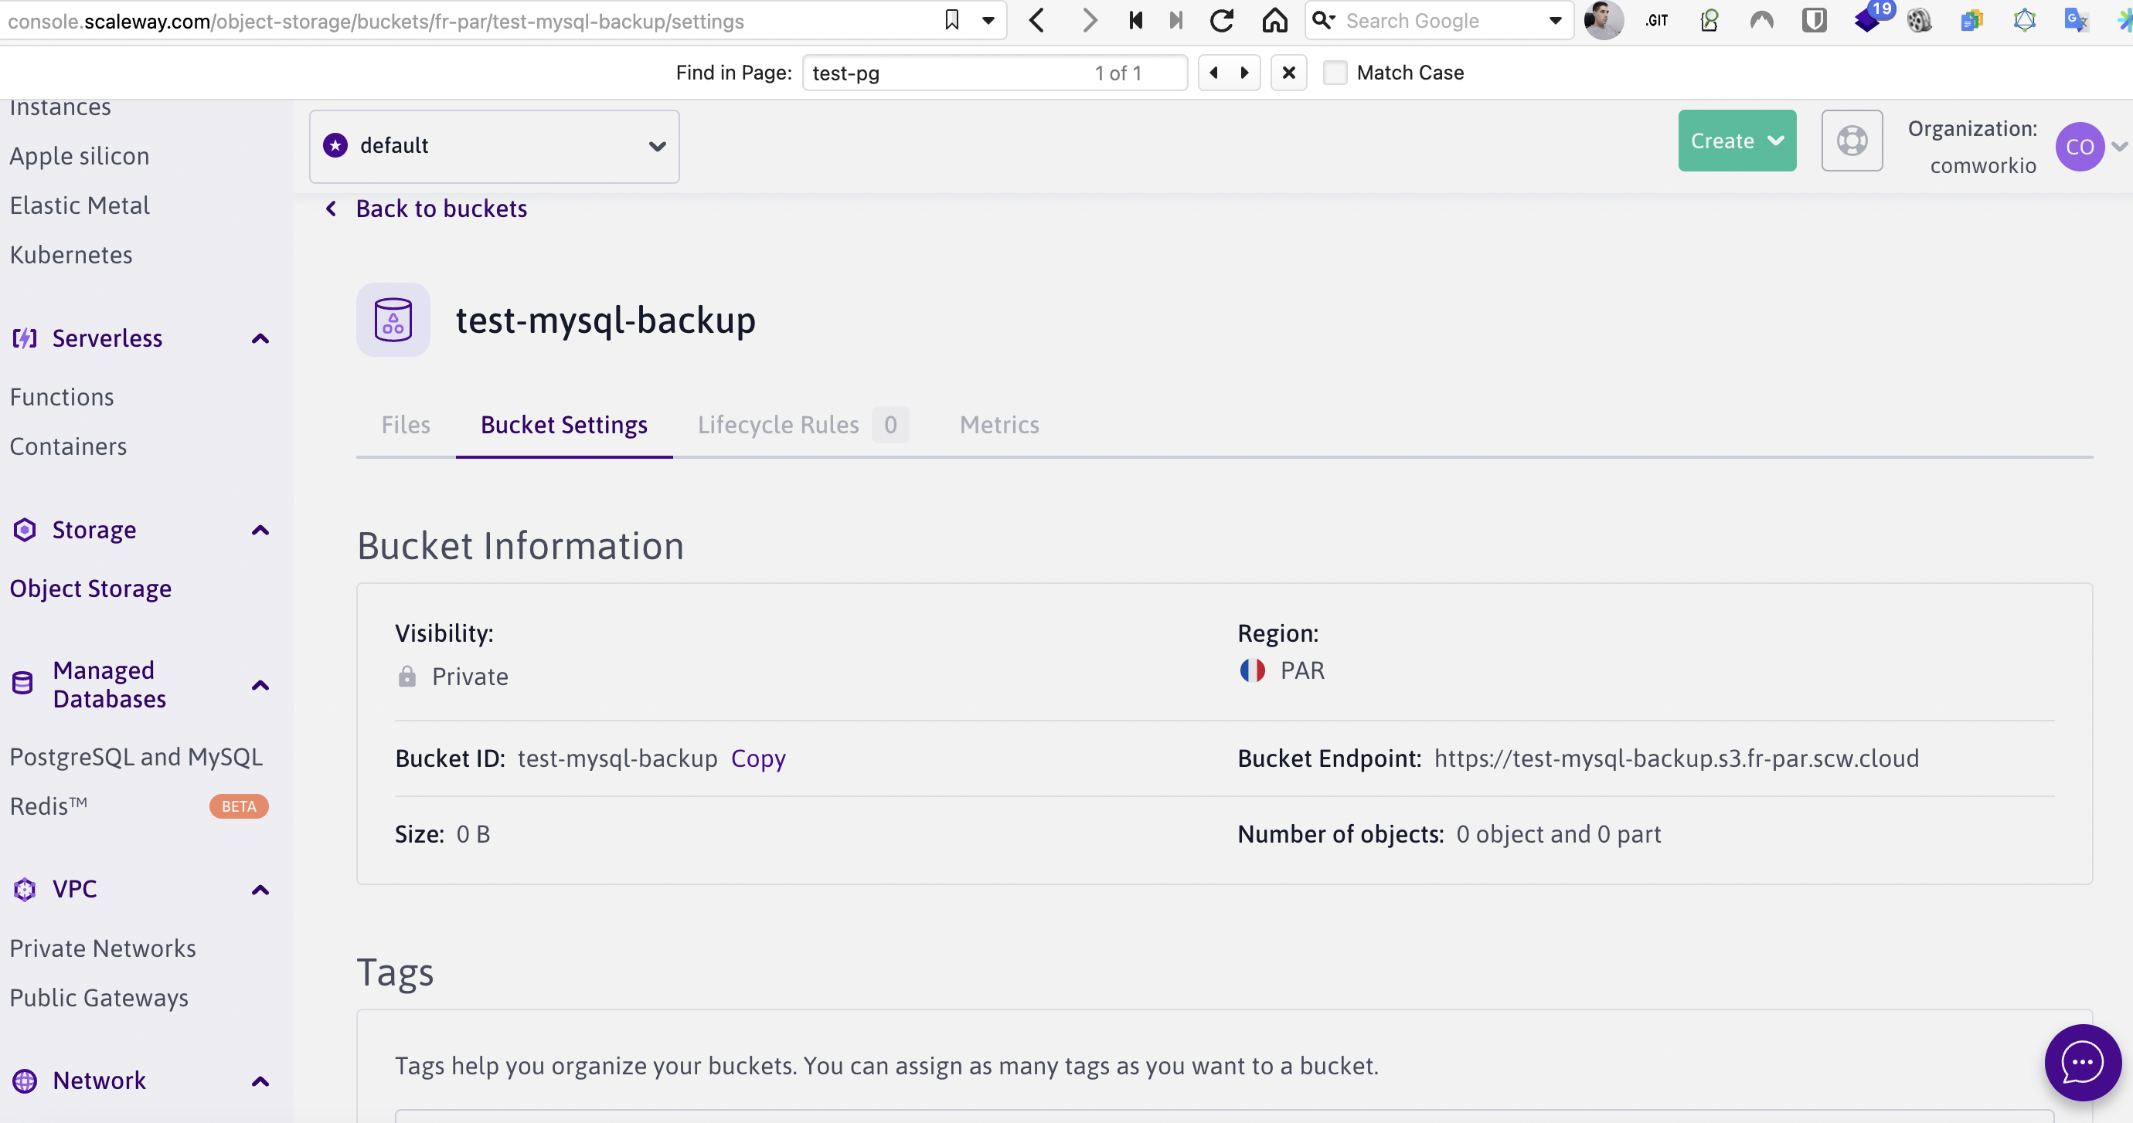
Task: Open the default project dropdown
Action: (x=495, y=147)
